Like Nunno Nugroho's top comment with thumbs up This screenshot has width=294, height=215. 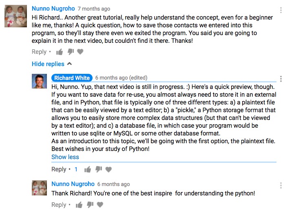coord(60,52)
